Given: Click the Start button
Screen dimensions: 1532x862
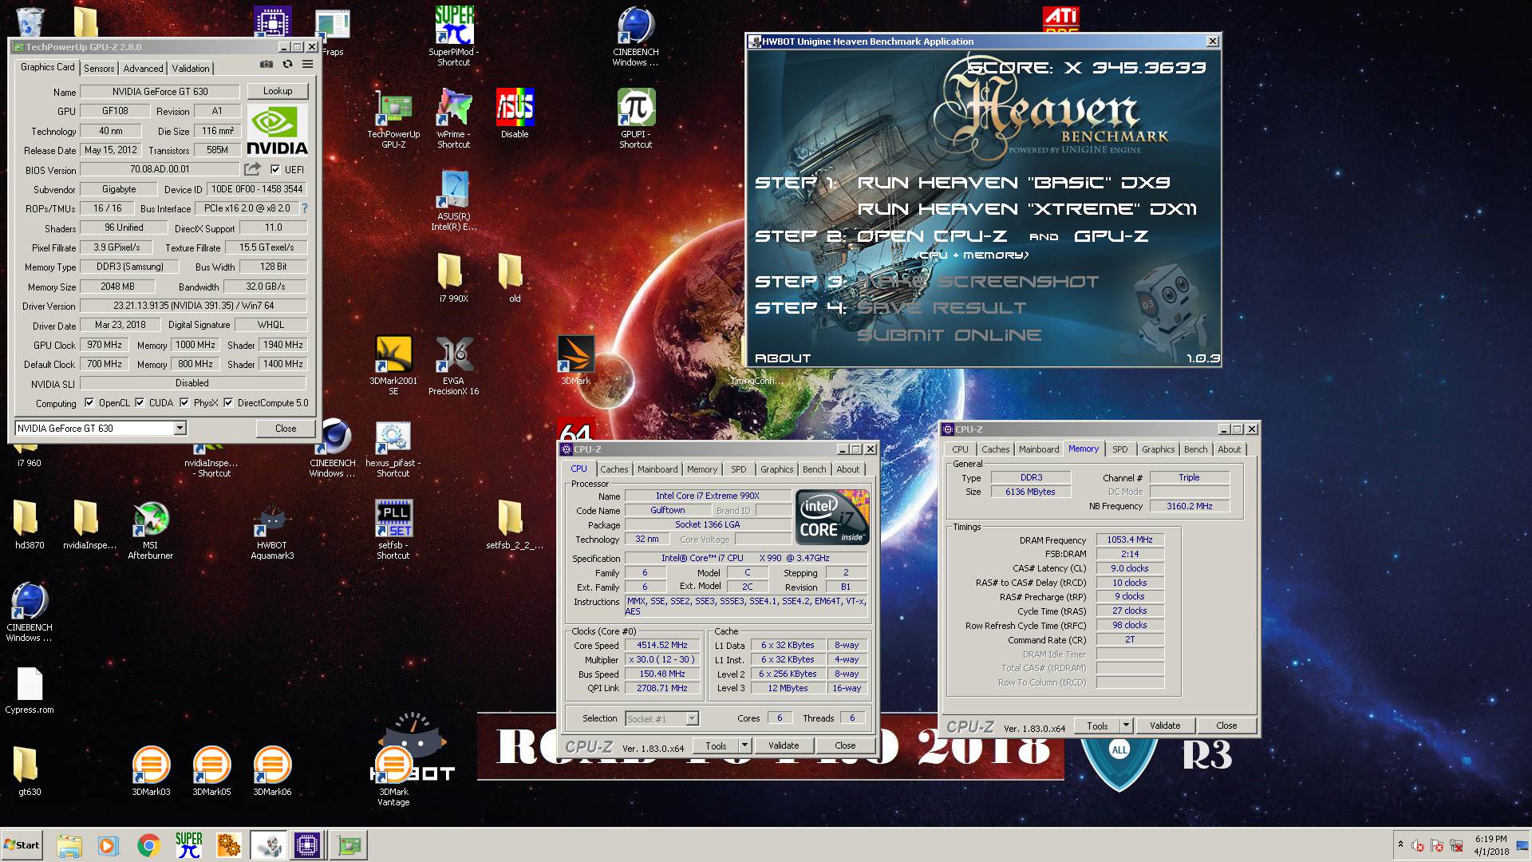Looking at the screenshot, I should click(22, 845).
